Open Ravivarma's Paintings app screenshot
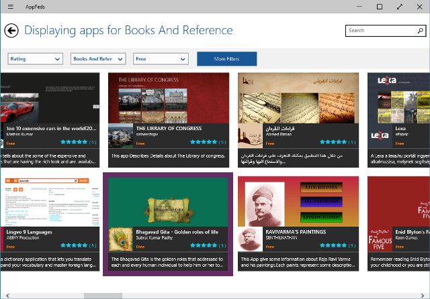Screen dimensions: 430x299 point(298,201)
